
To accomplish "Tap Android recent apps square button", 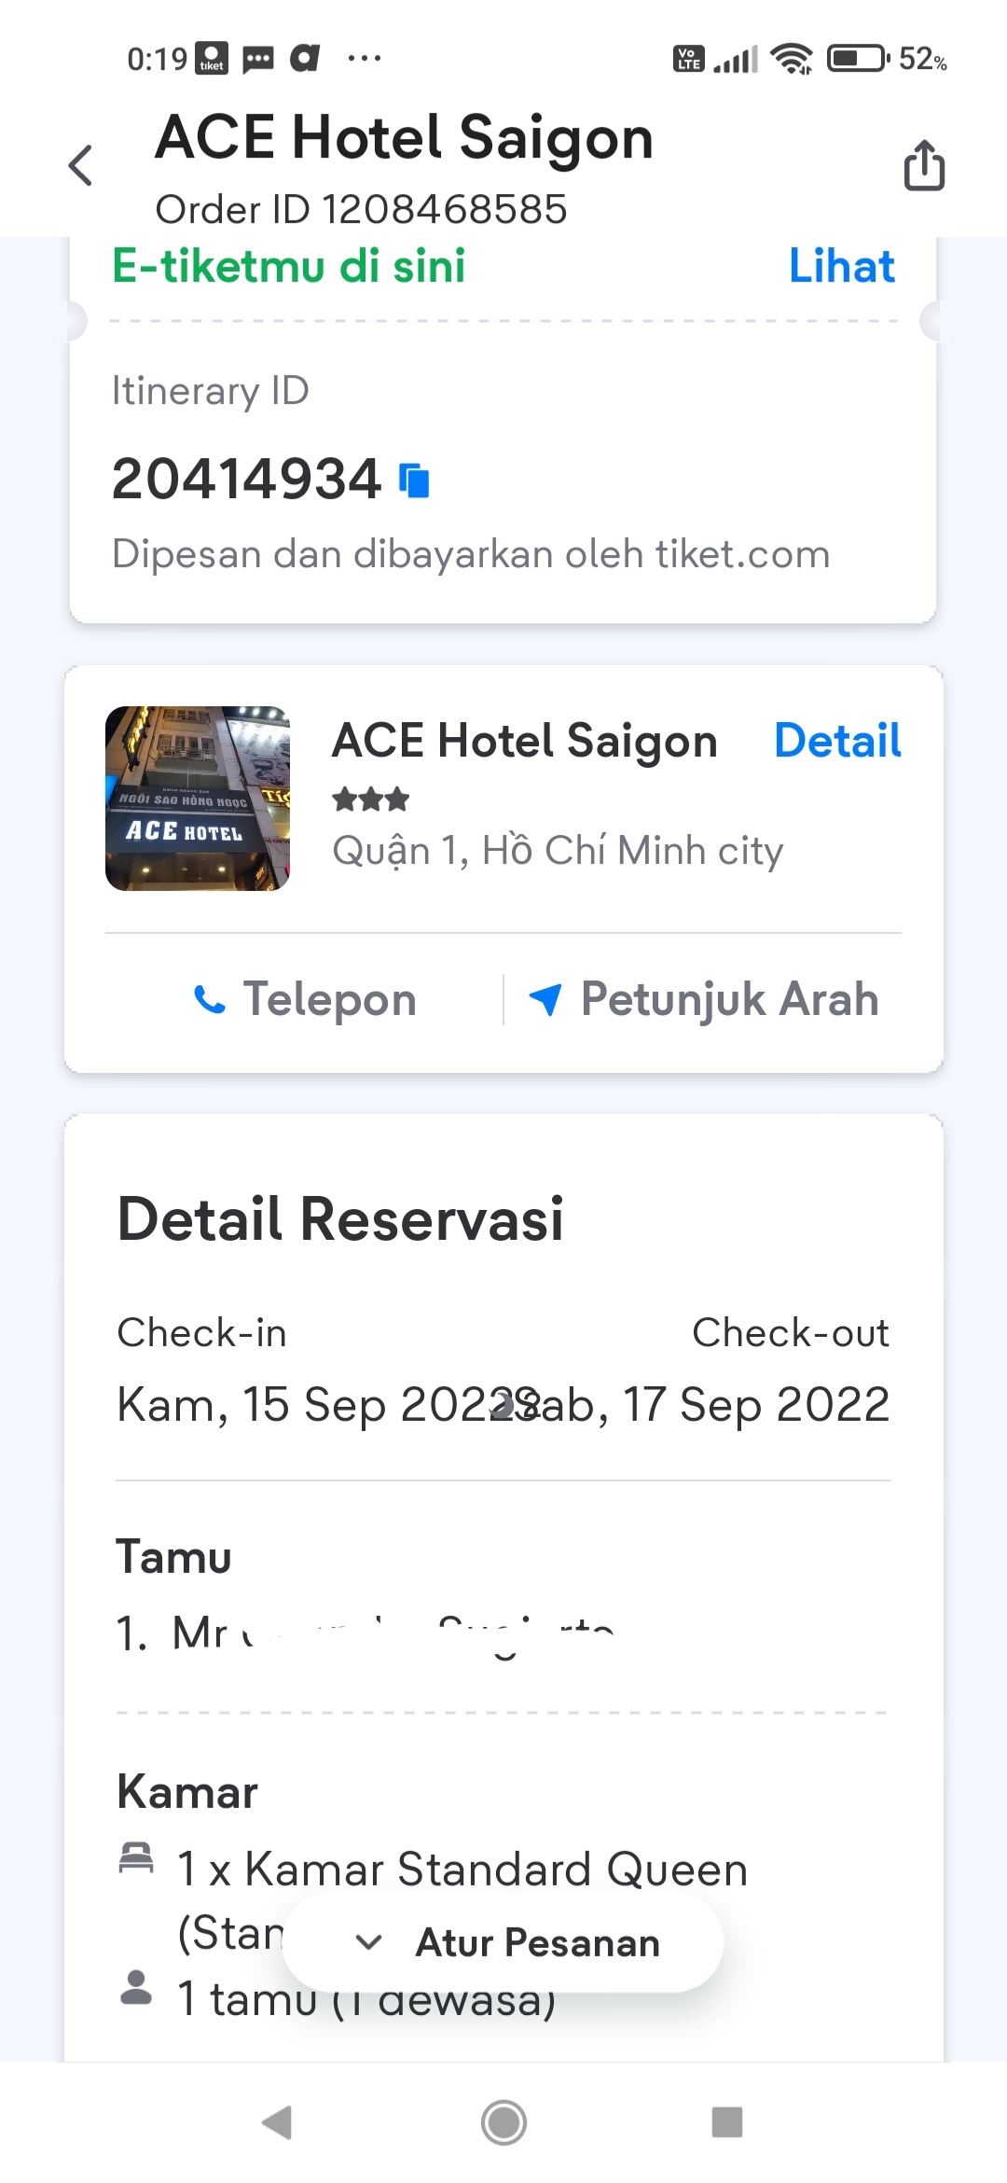I will click(x=727, y=2122).
